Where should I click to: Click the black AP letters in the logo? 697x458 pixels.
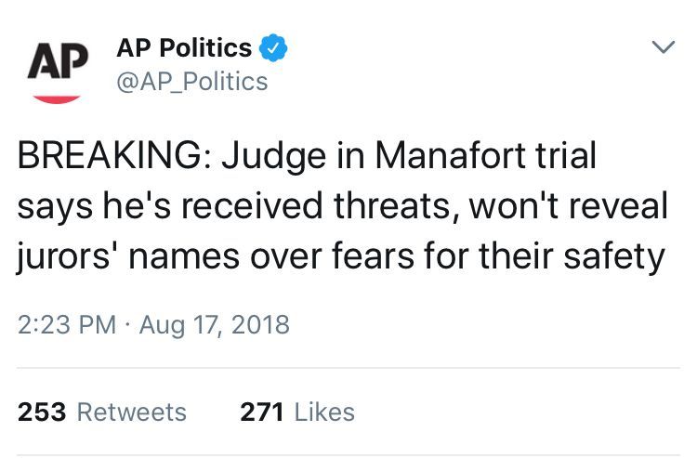pyautogui.click(x=58, y=61)
